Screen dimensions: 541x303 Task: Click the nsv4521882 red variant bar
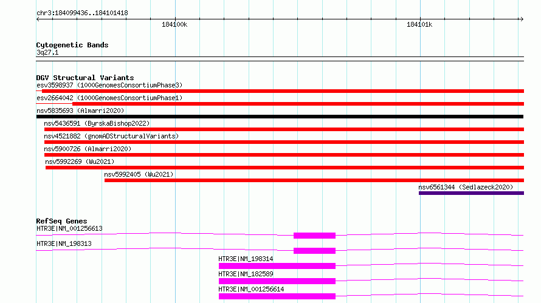click(284, 142)
